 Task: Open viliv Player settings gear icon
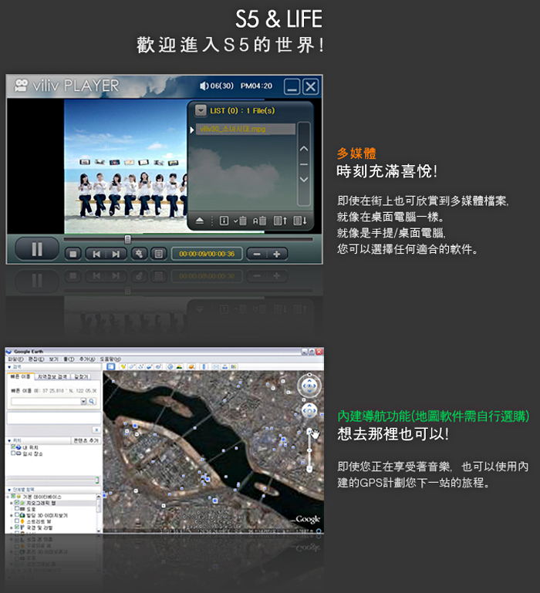coord(140,254)
